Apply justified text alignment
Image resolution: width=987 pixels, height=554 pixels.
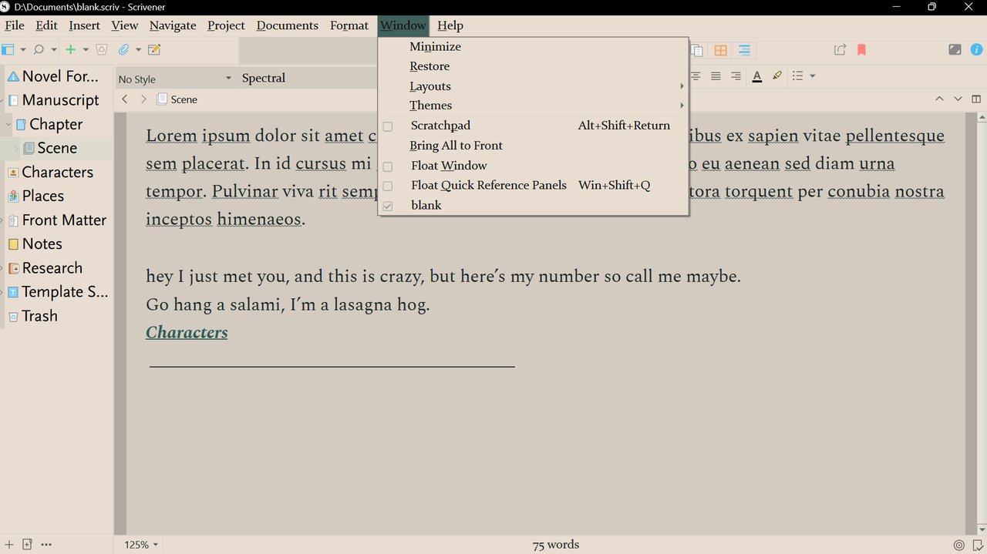[716, 76]
